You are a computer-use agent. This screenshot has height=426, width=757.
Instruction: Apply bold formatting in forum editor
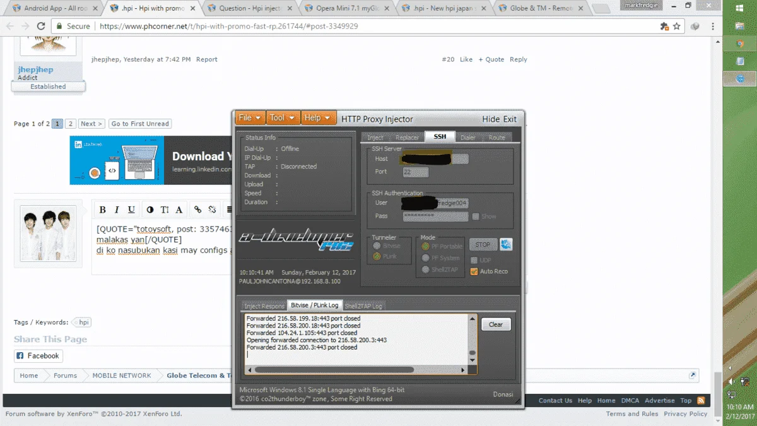click(x=102, y=210)
